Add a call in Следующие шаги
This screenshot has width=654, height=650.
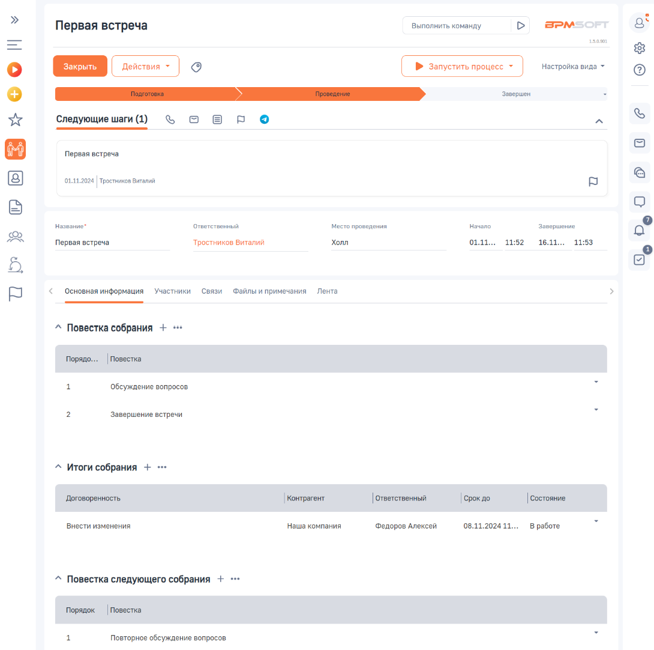pos(170,120)
